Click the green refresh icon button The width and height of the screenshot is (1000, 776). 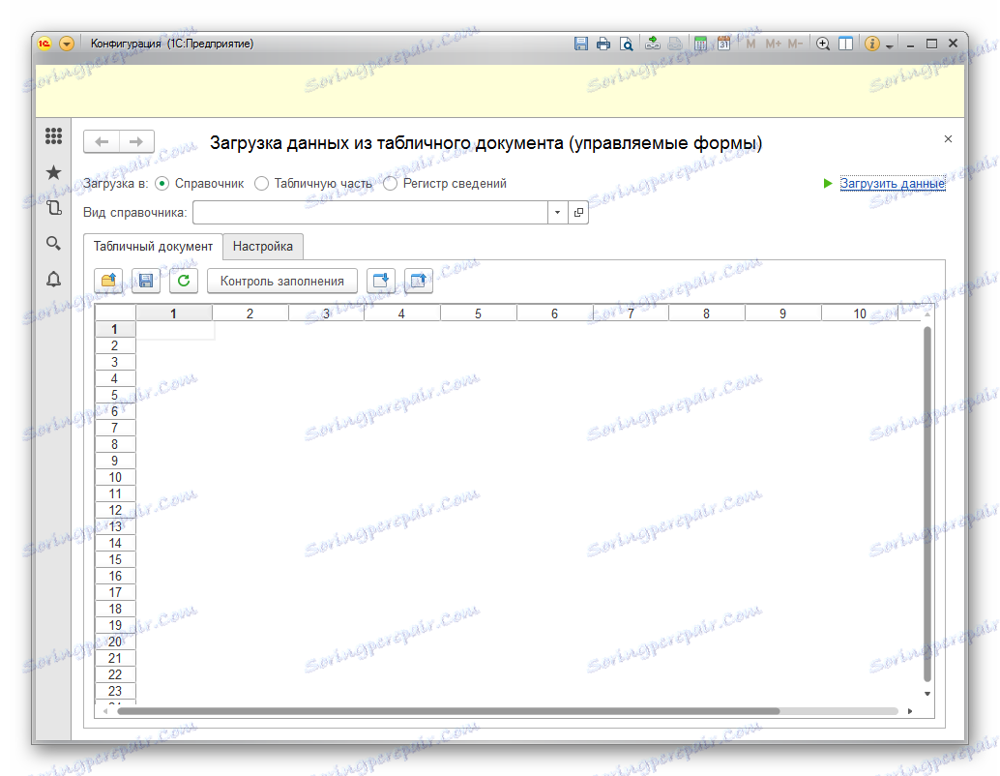coord(184,281)
